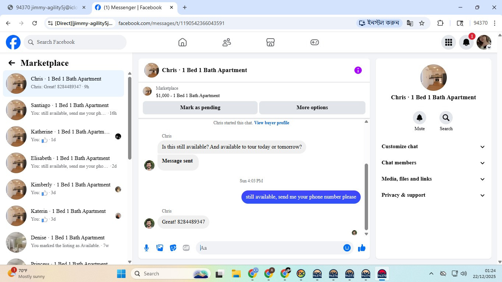Open the purple conversation info icon
The height and width of the screenshot is (282, 502).
[x=358, y=70]
